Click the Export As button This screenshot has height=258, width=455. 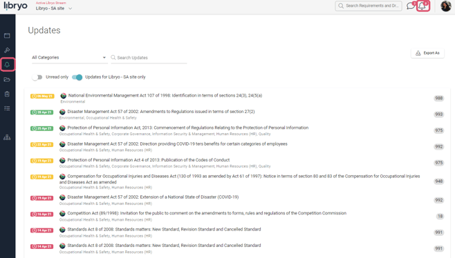click(427, 53)
